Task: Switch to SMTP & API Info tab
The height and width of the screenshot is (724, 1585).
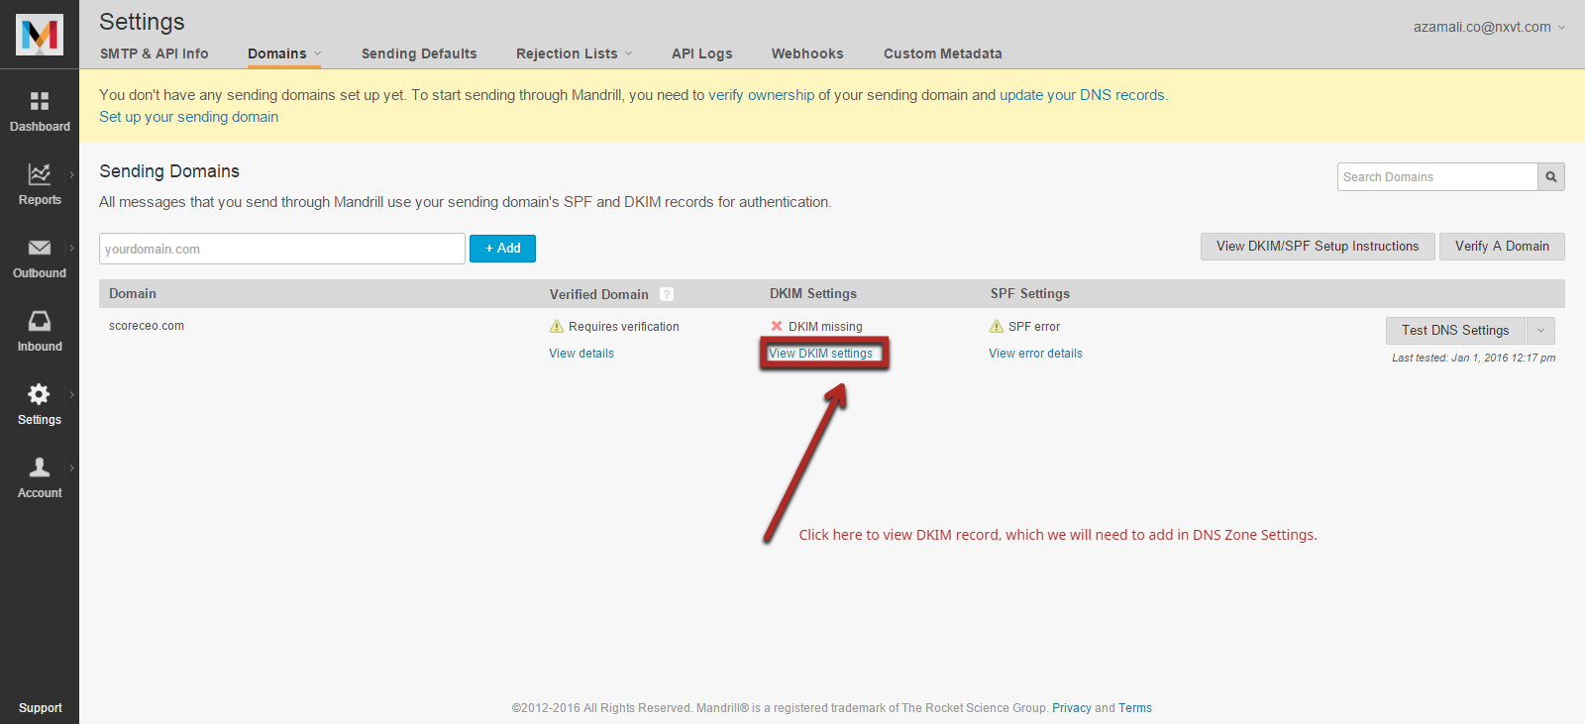Action: [155, 53]
